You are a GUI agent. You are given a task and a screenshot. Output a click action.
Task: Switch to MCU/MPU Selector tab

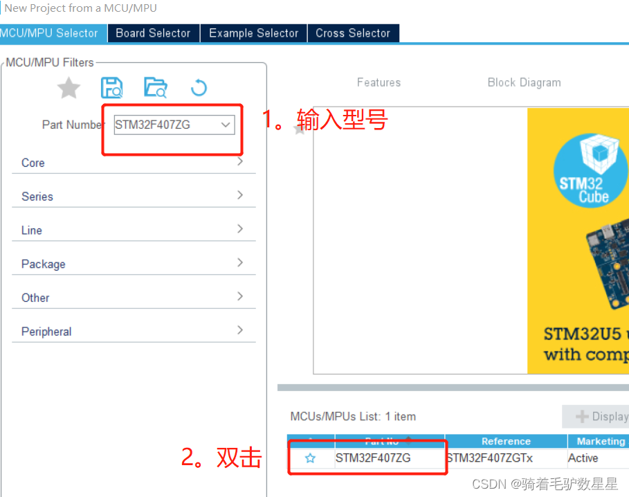coord(53,33)
